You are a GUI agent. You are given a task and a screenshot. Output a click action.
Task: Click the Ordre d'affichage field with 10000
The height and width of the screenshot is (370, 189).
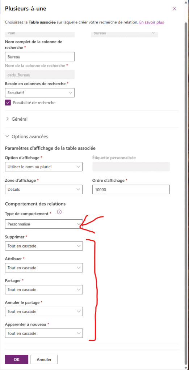tap(131, 189)
